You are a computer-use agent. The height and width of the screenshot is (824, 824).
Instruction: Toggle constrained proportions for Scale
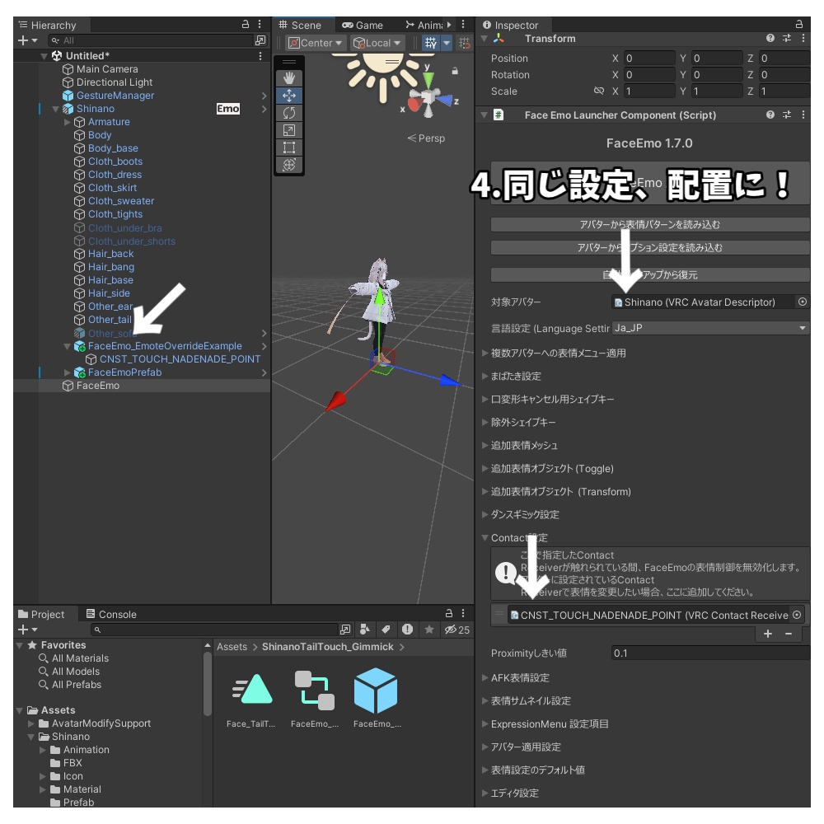pyautogui.click(x=598, y=91)
